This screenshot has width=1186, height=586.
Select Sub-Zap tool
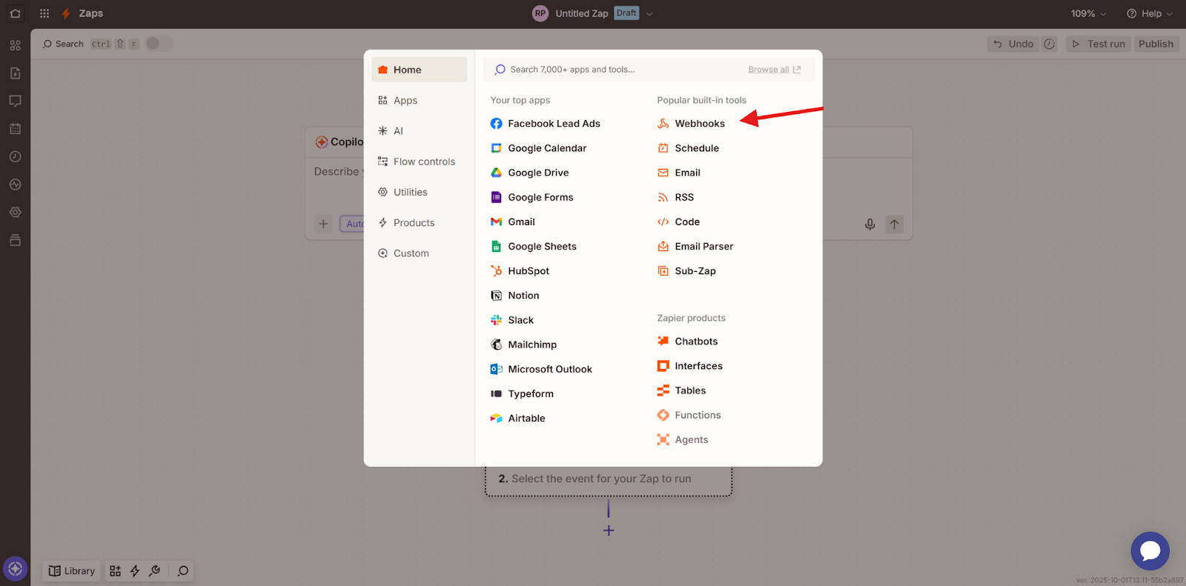pyautogui.click(x=687, y=271)
